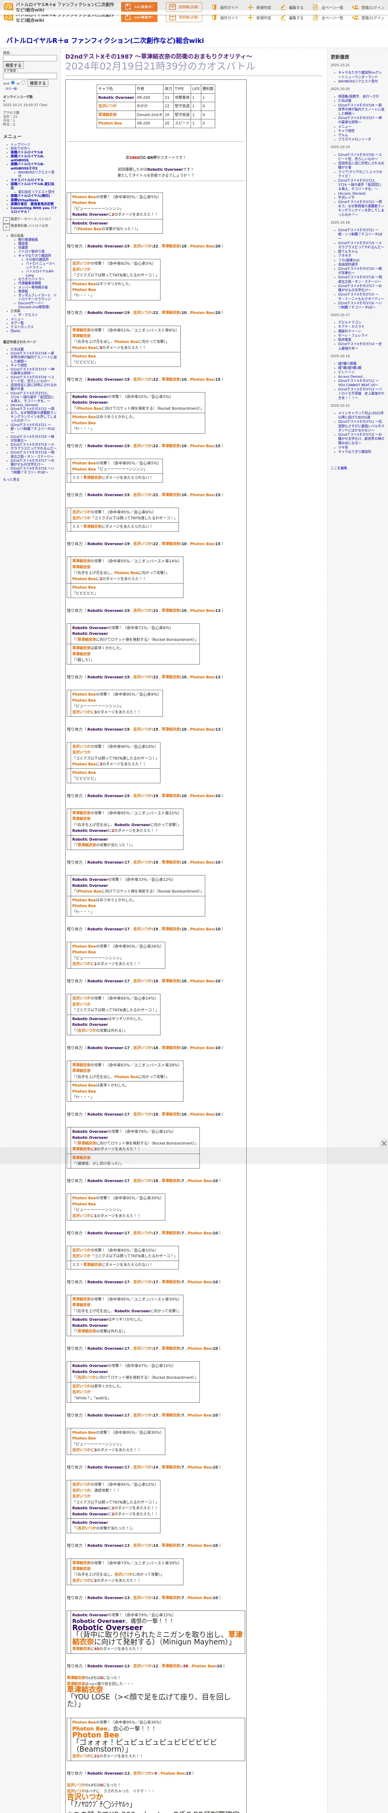388x1813 pixels.
Task: Open プラズマメロンソーダ in update history
Action: point(354,139)
